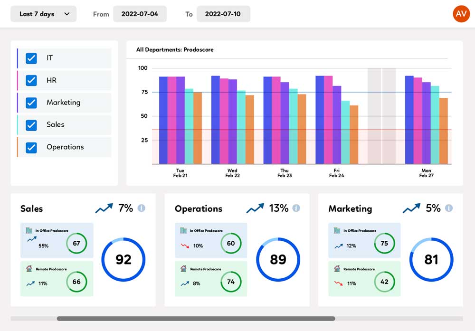Click the blue IT bar for Tue Feb 21
This screenshot has height=331, width=475.
click(x=163, y=120)
